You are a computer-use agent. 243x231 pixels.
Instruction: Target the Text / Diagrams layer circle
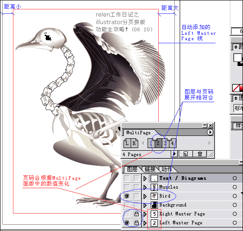(x=235, y=178)
